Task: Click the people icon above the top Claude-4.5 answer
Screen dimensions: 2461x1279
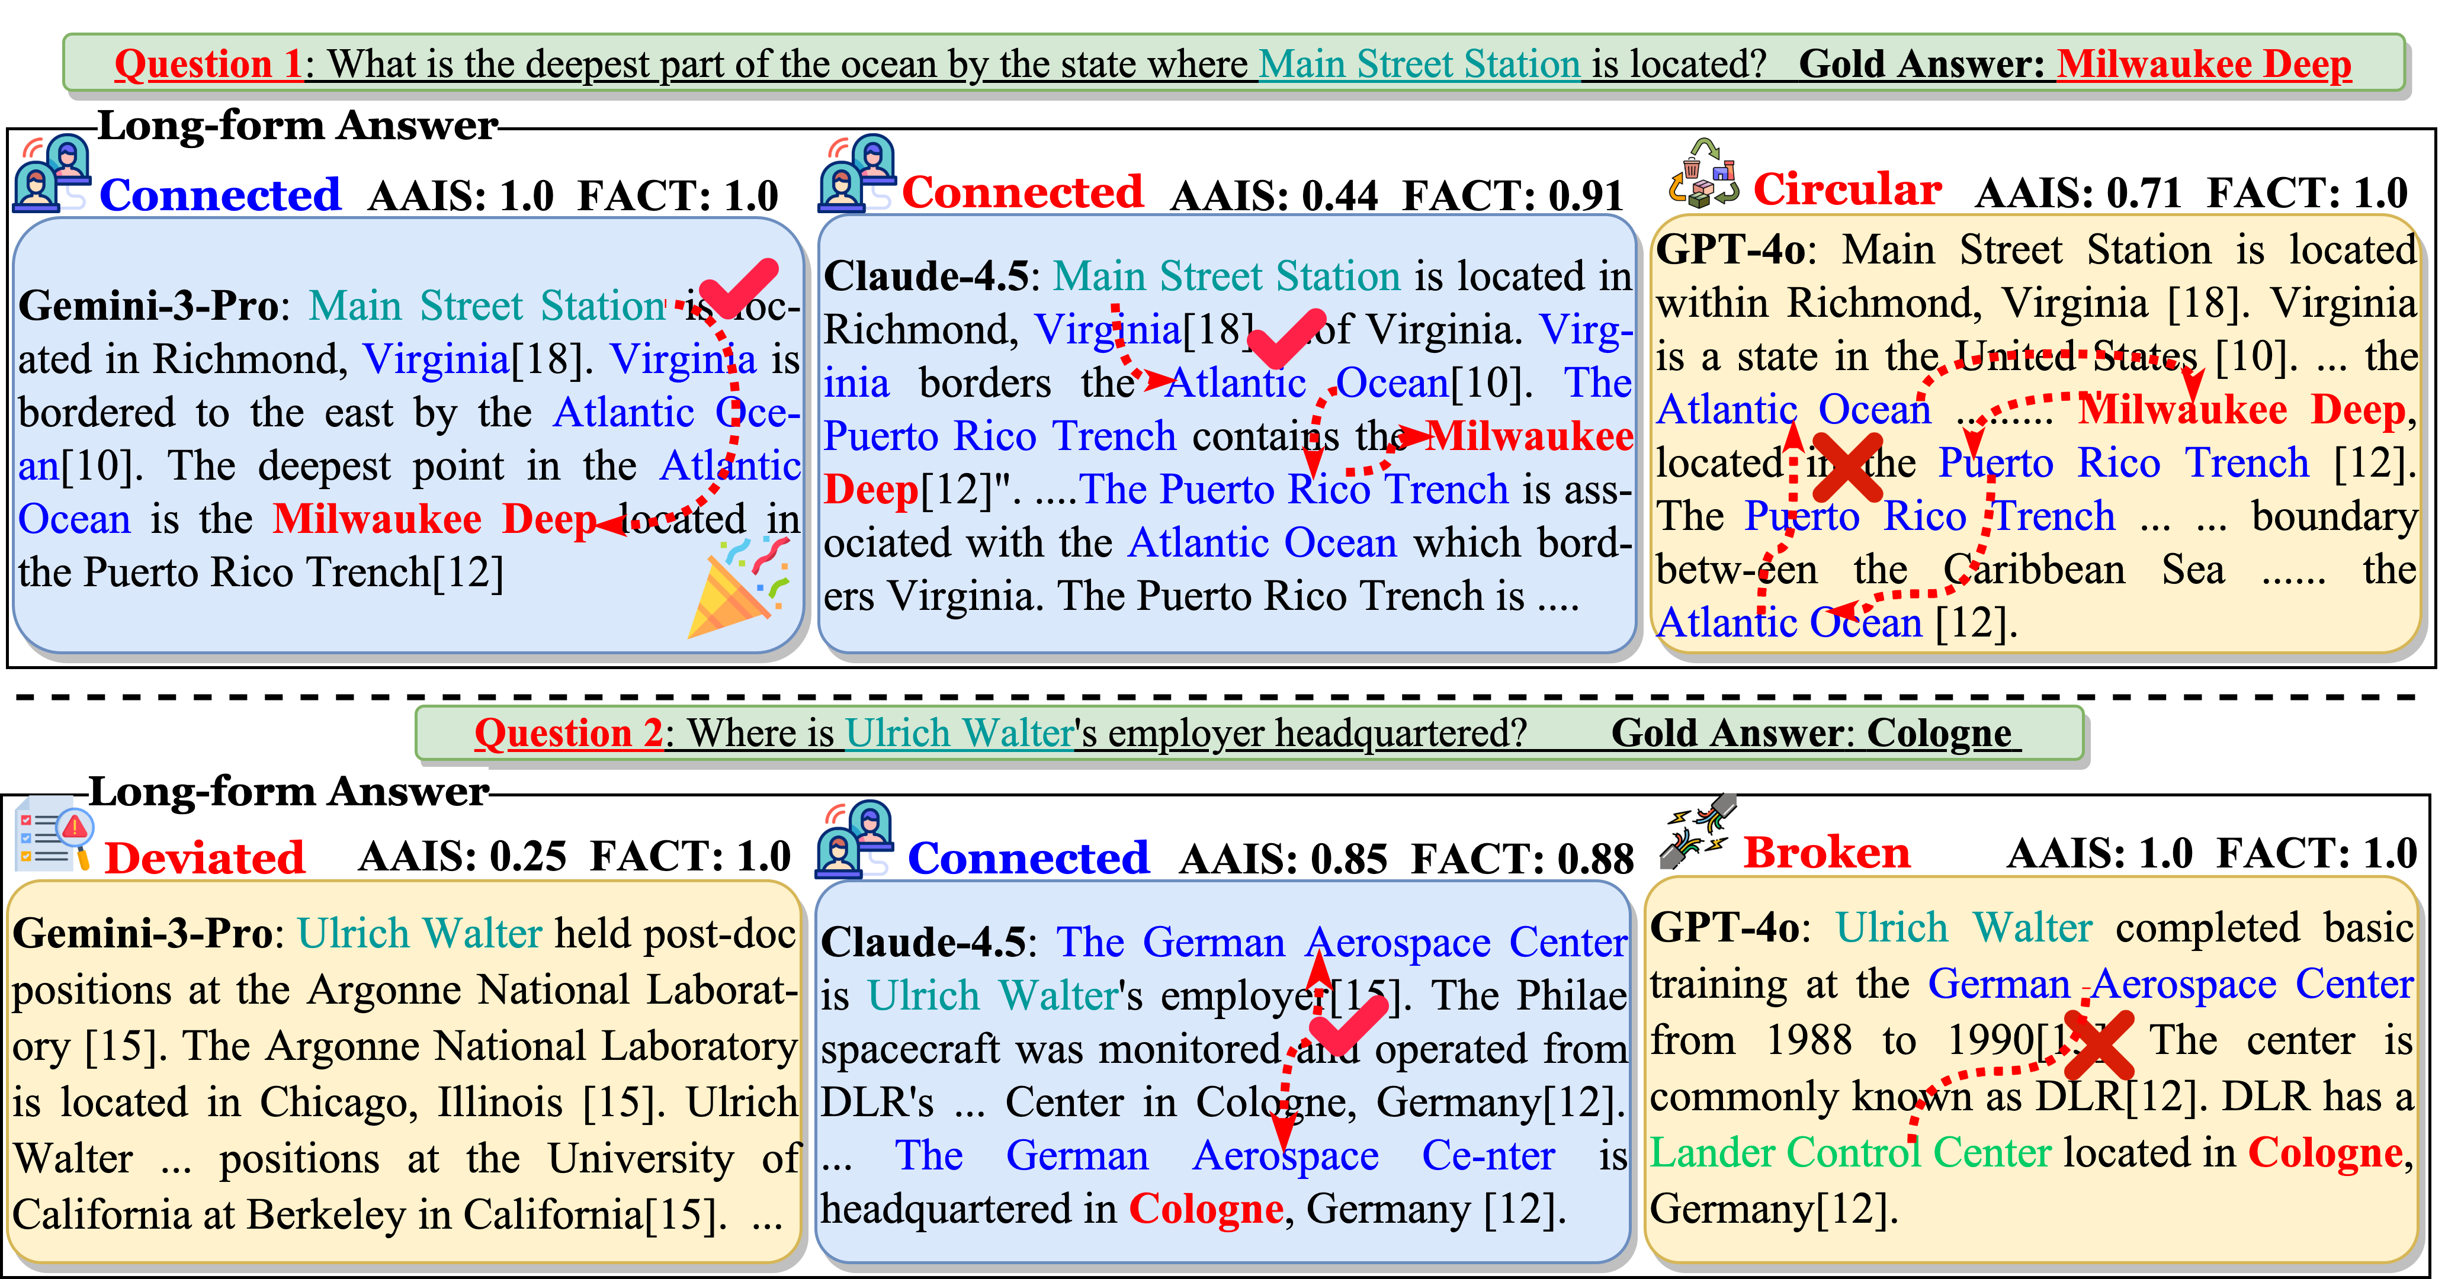Action: point(857,174)
